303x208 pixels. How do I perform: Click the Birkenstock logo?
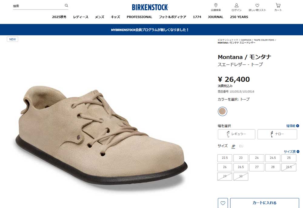tap(150, 7)
